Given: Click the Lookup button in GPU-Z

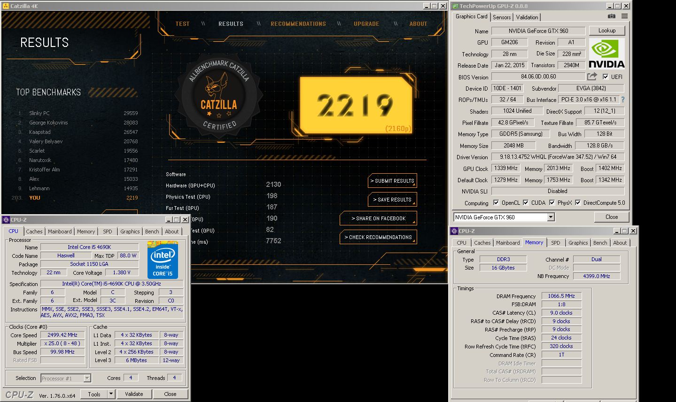Looking at the screenshot, I should point(607,31).
